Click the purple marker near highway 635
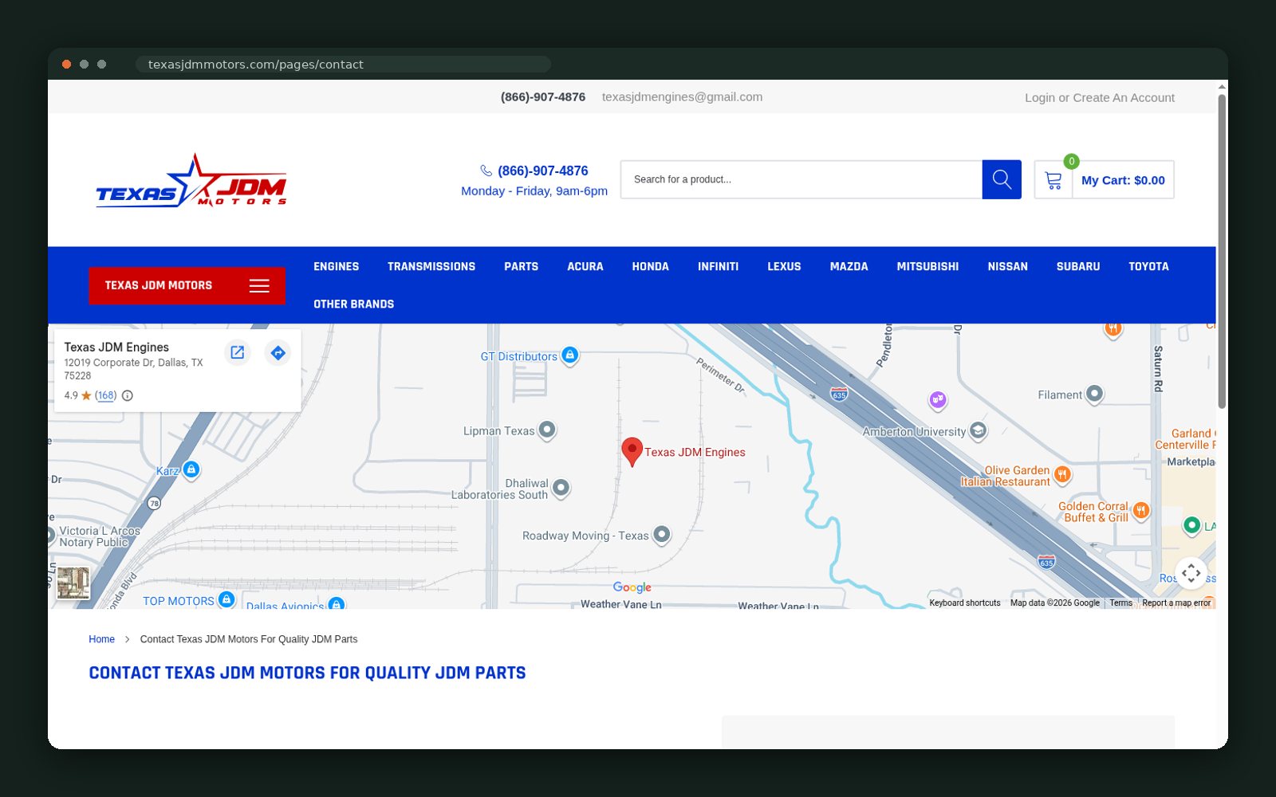This screenshot has height=797, width=1276. pos(938,399)
